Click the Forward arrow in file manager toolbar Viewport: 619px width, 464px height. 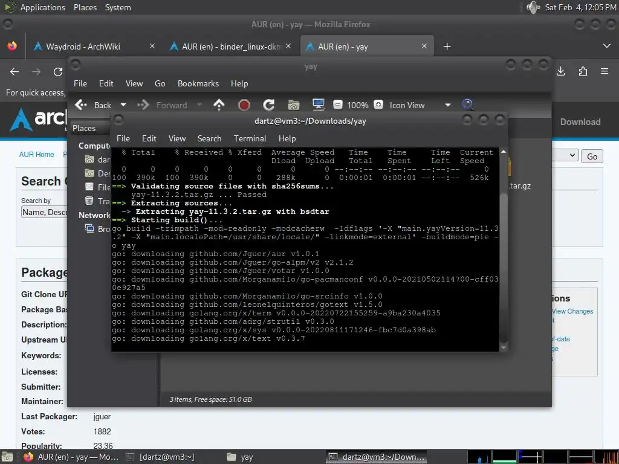click(x=143, y=105)
